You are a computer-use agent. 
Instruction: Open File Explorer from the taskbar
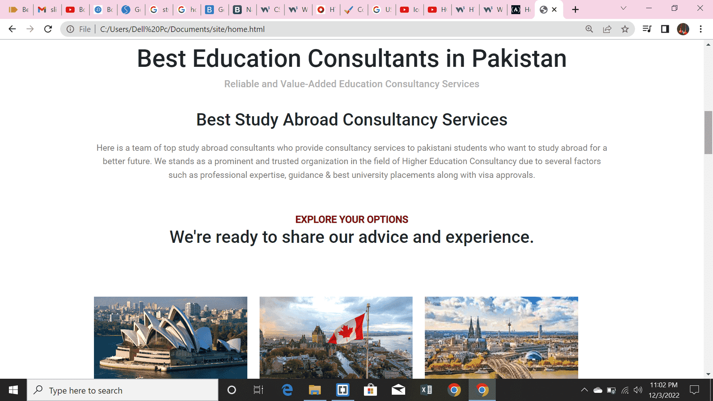click(x=315, y=390)
